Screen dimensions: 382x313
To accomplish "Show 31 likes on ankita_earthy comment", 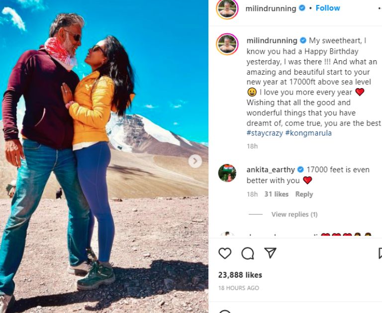I will [276, 194].
